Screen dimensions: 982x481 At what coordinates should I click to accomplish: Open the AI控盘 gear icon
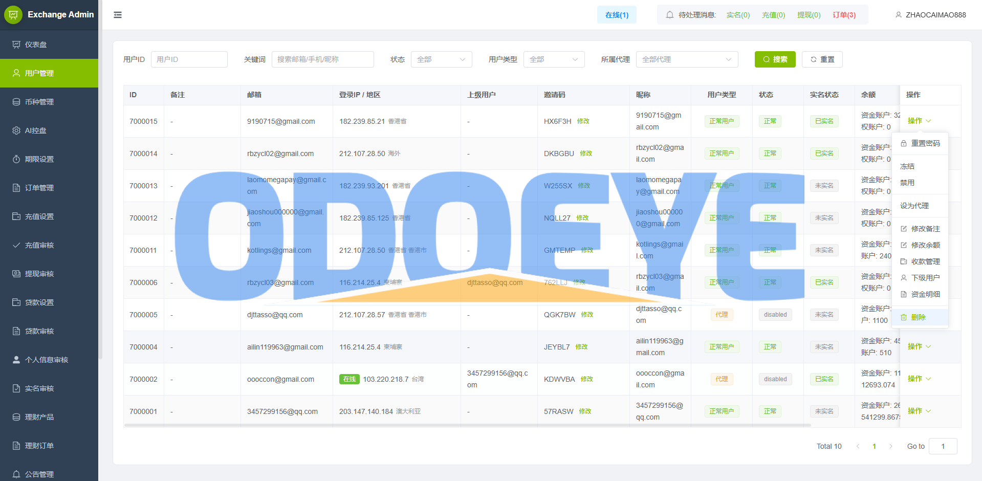[x=16, y=130]
